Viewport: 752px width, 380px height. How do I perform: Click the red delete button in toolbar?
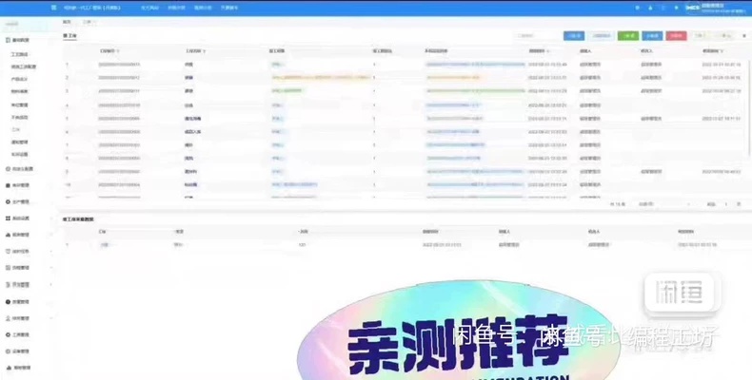[676, 36]
